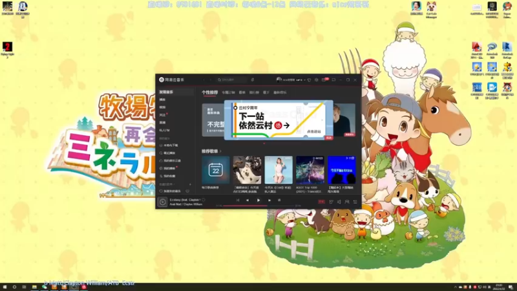Open the playlist cover with girl in white
The image size is (517, 291).
279,170
